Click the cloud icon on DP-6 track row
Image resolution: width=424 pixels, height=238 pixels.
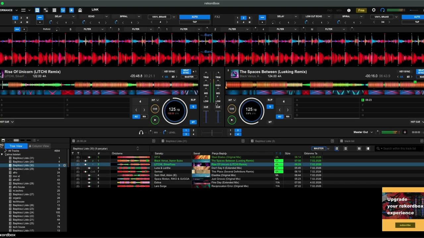78,157
